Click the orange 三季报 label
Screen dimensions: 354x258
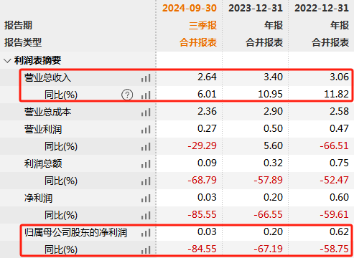[x=202, y=25]
